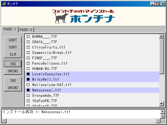Screen dimensions: 167x125
Task: Click the font list vertical scrollbar thumb
Action: click(x=161, y=56)
